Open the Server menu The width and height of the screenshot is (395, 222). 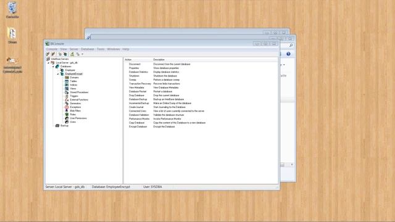[x=74, y=49]
